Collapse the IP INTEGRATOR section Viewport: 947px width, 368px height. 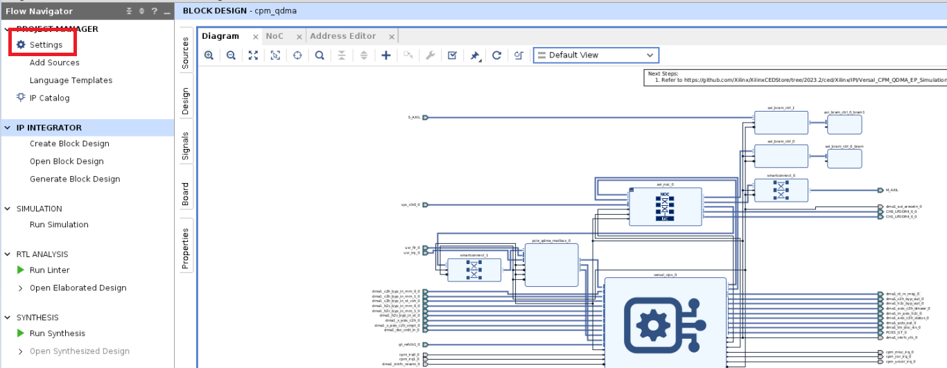[x=8, y=128]
